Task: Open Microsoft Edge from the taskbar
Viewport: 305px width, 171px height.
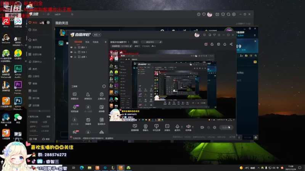Action: [82, 168]
